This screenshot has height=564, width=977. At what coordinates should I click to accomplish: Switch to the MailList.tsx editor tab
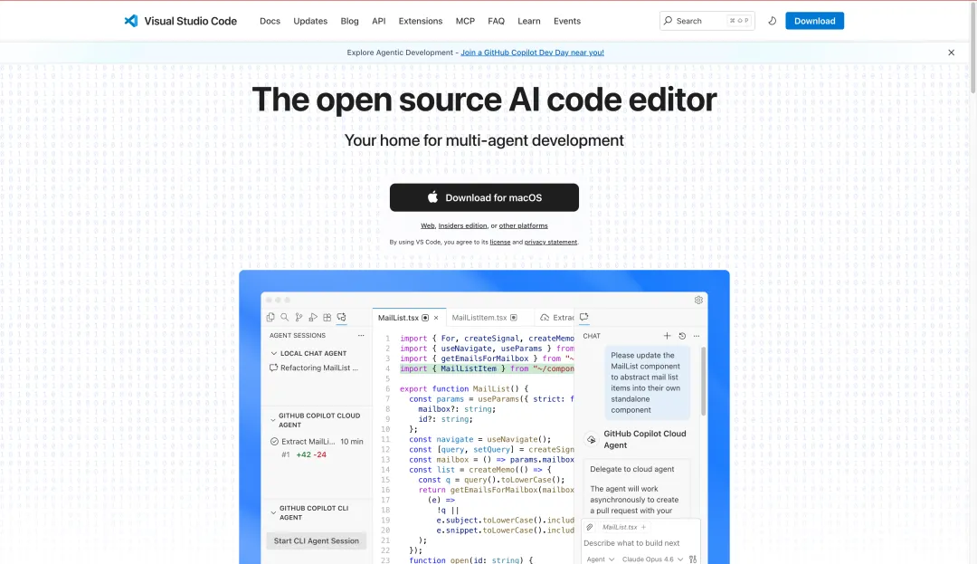pos(410,318)
